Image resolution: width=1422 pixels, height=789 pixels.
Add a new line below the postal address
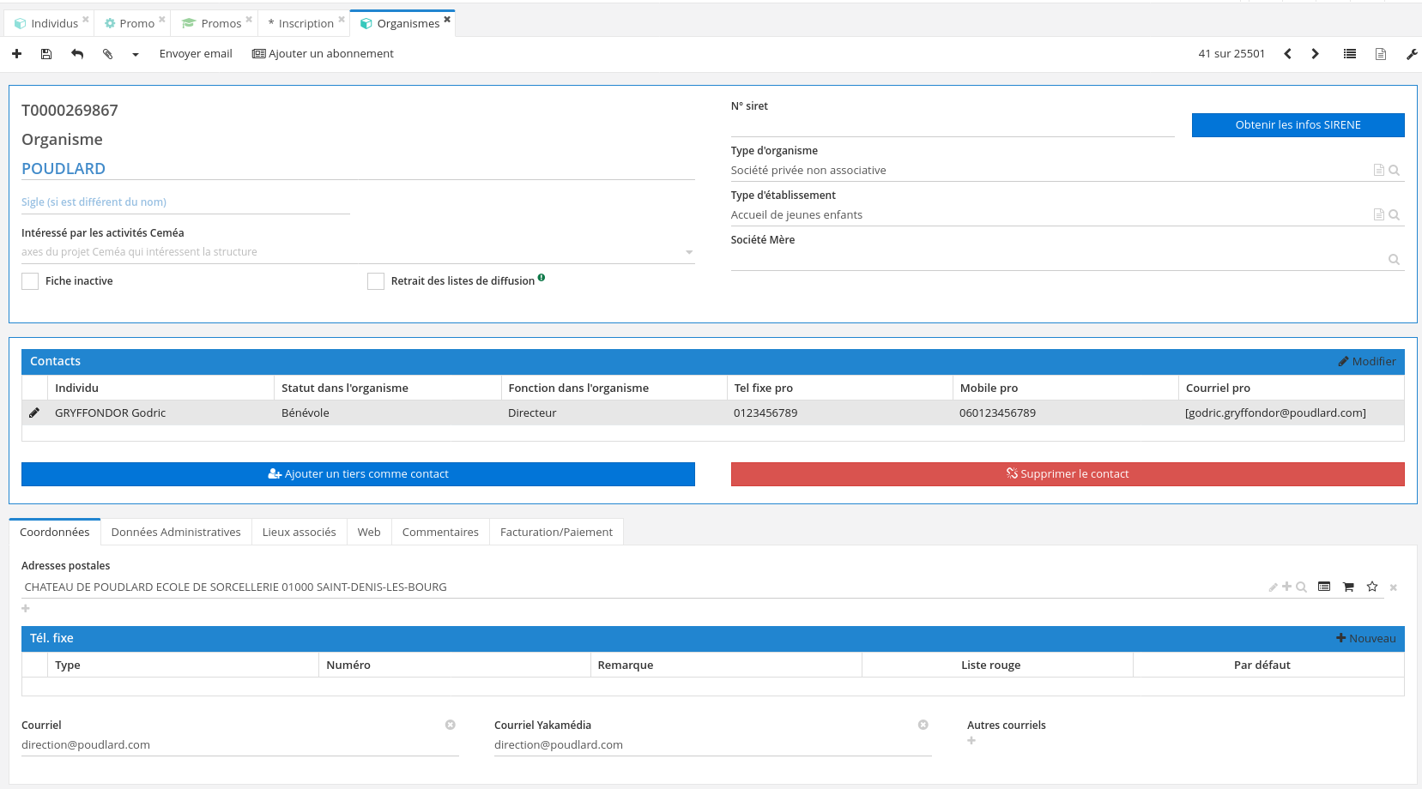26,608
